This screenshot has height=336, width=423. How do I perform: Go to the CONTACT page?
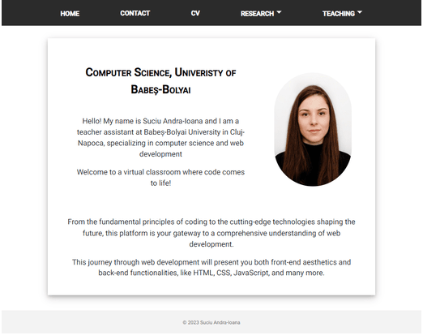pos(135,13)
